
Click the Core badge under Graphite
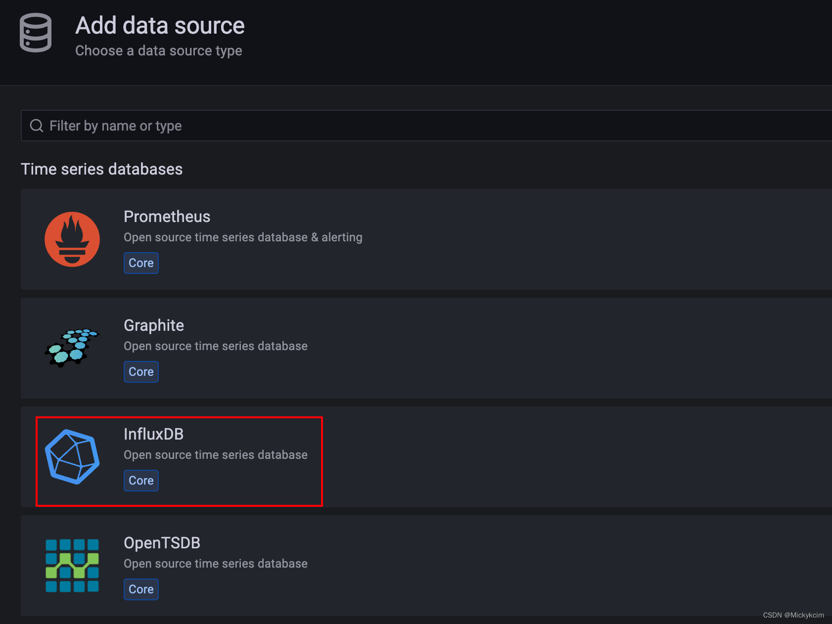(x=141, y=372)
